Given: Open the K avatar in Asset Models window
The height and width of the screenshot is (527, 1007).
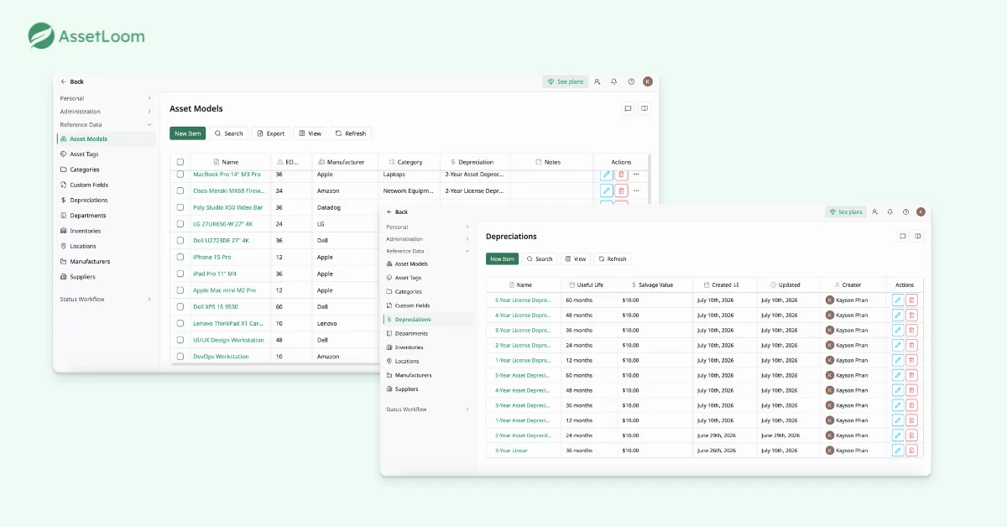Looking at the screenshot, I should (648, 81).
